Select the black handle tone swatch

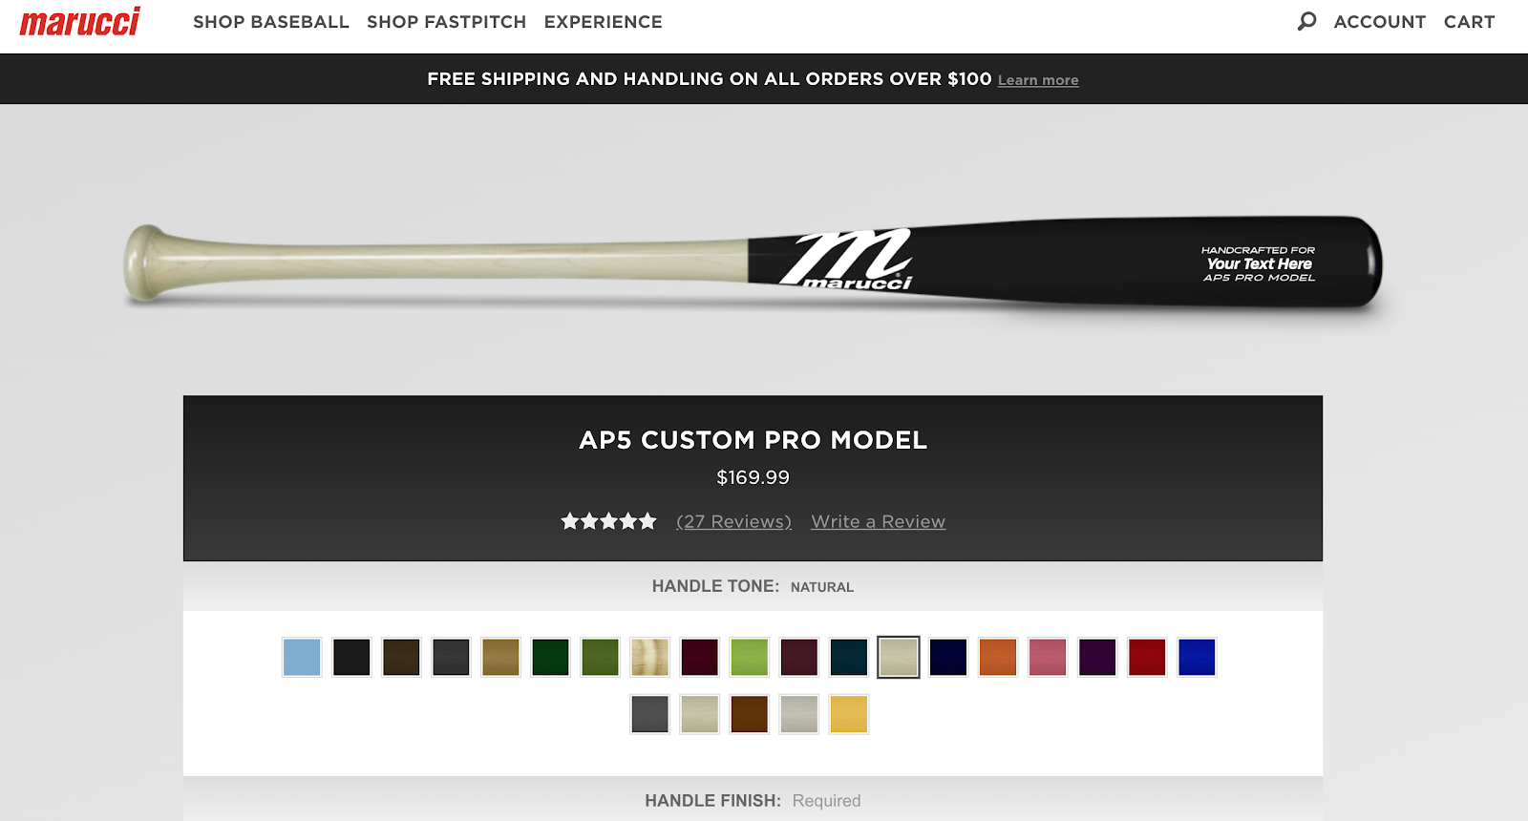pos(351,657)
